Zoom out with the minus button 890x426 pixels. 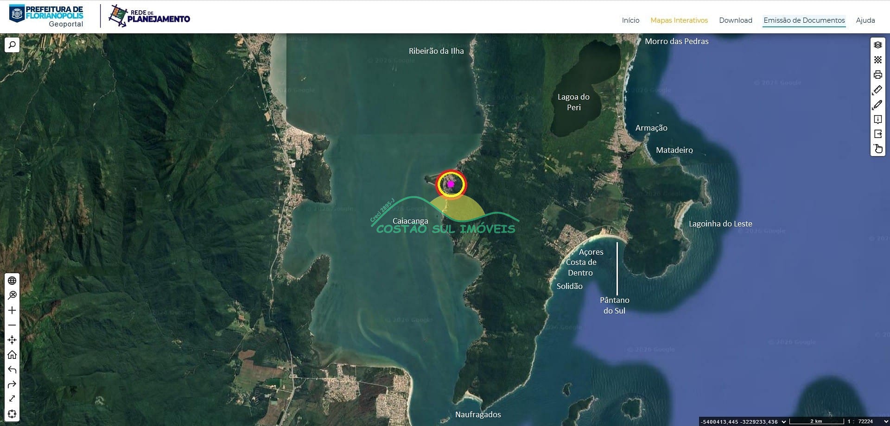[12, 325]
